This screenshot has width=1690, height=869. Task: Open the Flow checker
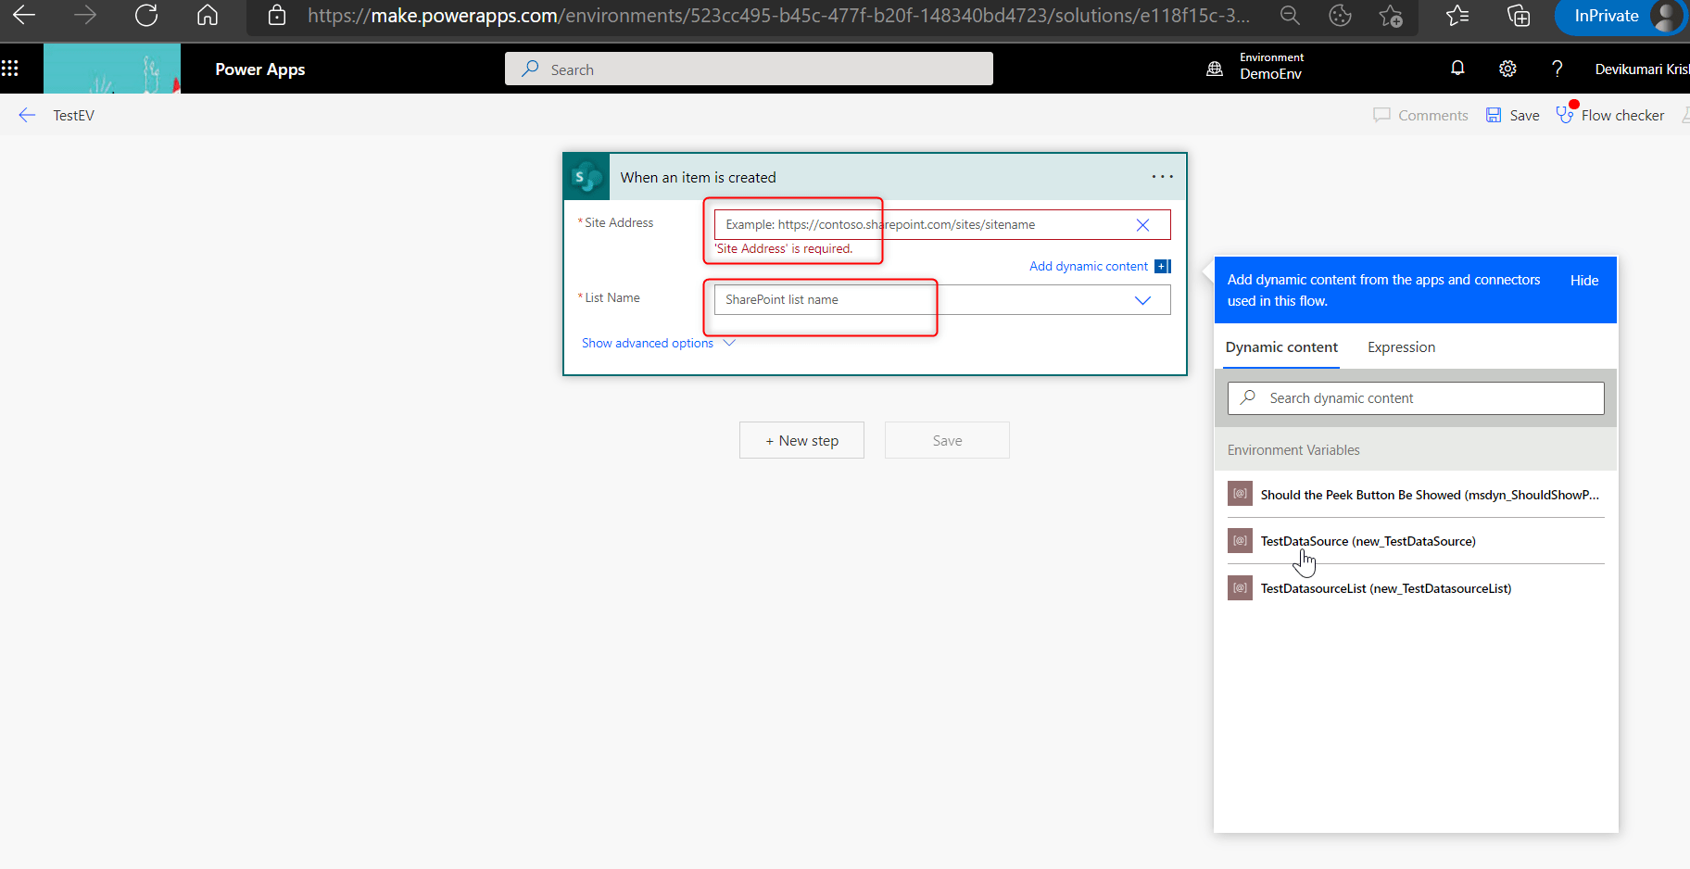[1610, 115]
